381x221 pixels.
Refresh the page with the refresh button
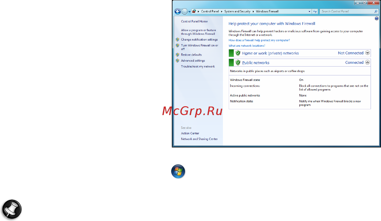(x=315, y=11)
